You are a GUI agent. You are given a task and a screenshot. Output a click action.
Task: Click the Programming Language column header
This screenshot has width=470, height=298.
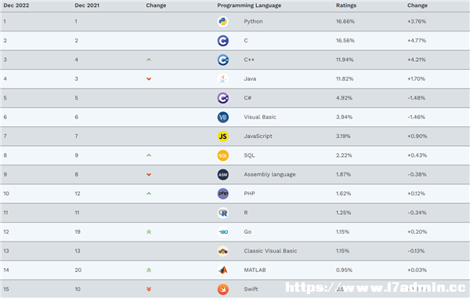click(249, 5)
